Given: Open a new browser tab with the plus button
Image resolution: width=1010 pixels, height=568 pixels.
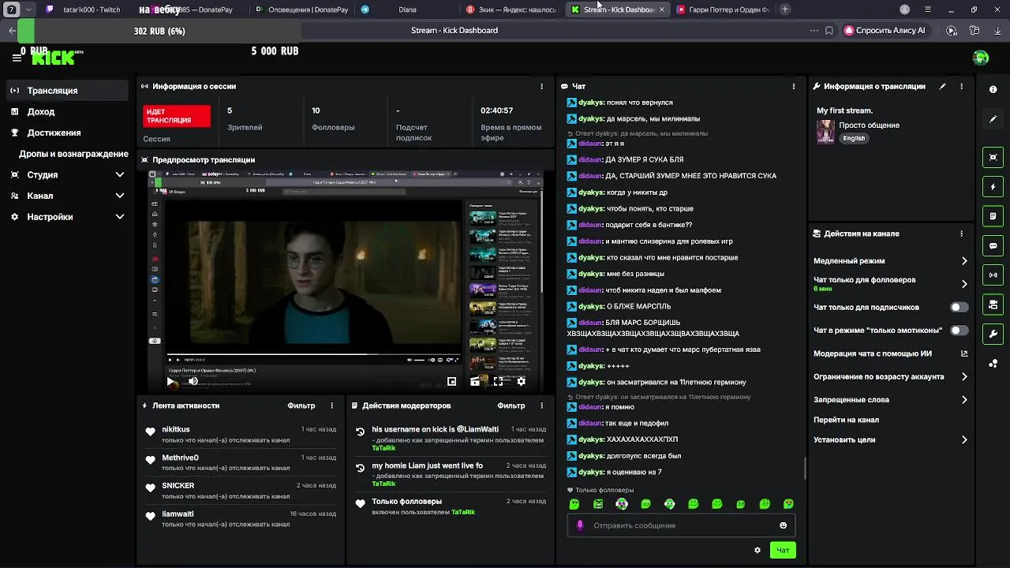Looking at the screenshot, I should [x=784, y=9].
